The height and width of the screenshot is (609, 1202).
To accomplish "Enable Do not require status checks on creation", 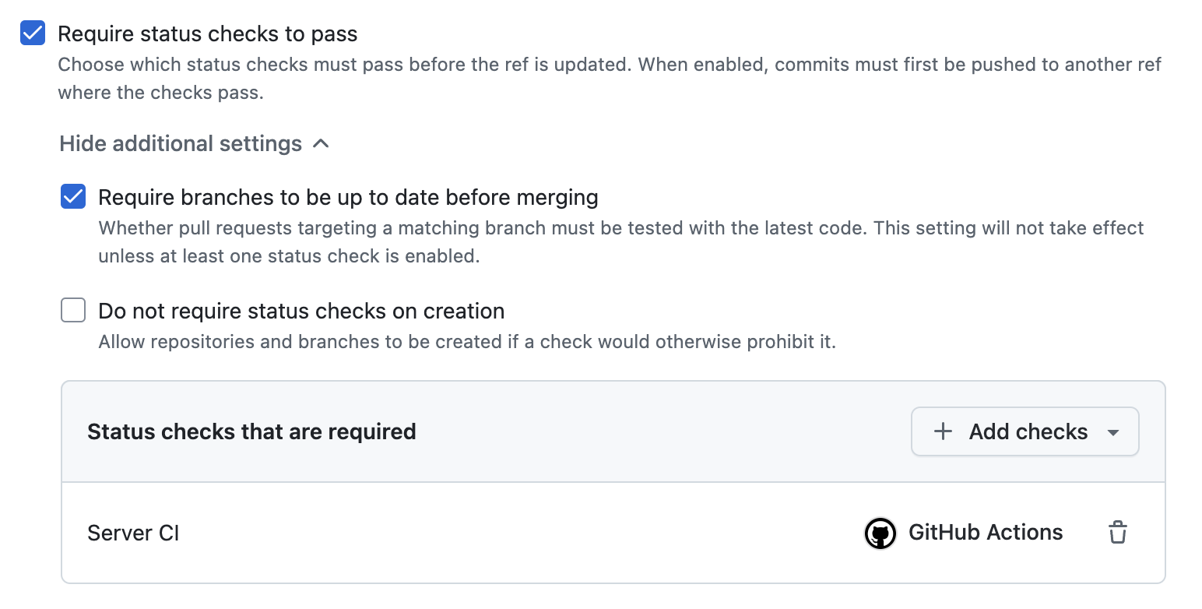I will point(73,311).
